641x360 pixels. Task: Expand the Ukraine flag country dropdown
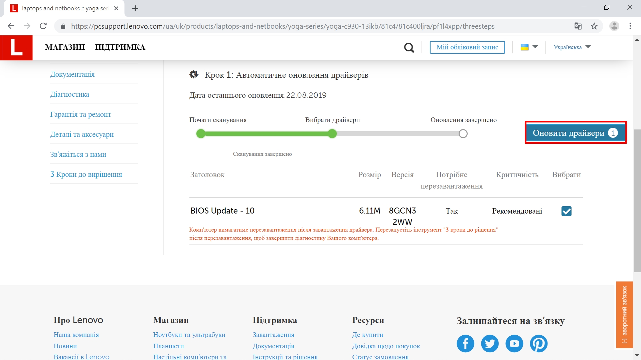click(x=529, y=47)
